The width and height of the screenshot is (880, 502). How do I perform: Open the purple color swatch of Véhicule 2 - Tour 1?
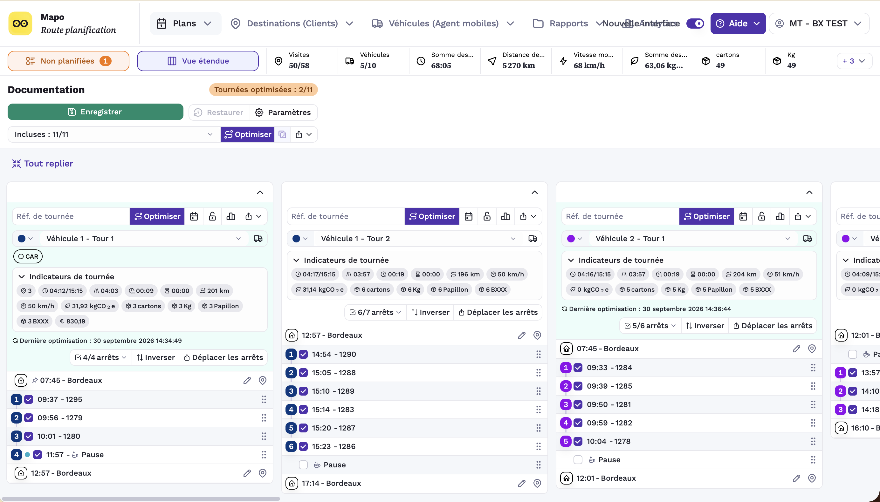574,239
